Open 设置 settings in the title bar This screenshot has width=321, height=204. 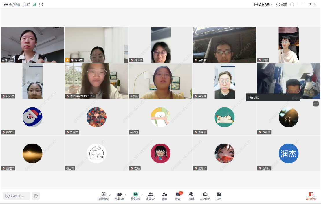point(281,5)
